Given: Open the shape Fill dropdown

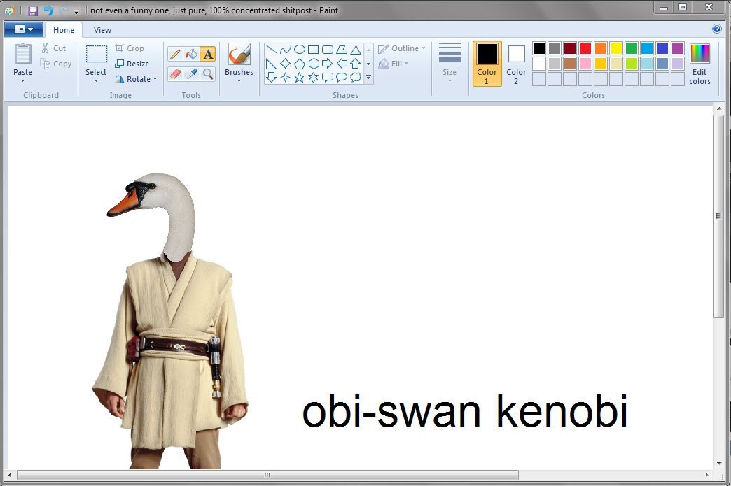Looking at the screenshot, I should point(394,64).
